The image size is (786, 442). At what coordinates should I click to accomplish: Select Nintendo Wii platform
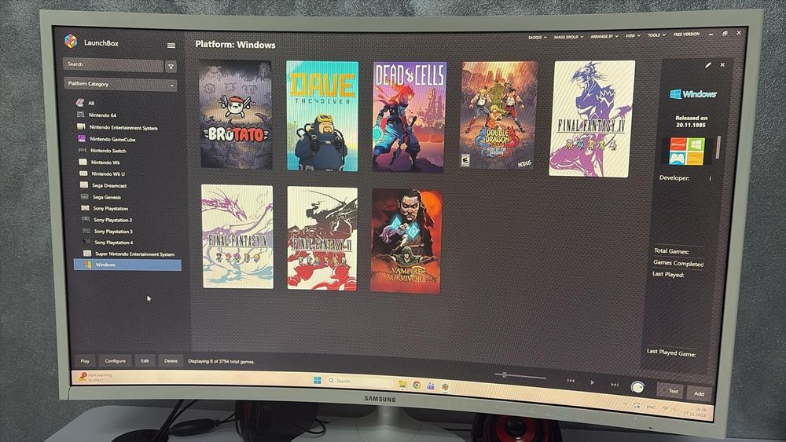pyautogui.click(x=105, y=163)
